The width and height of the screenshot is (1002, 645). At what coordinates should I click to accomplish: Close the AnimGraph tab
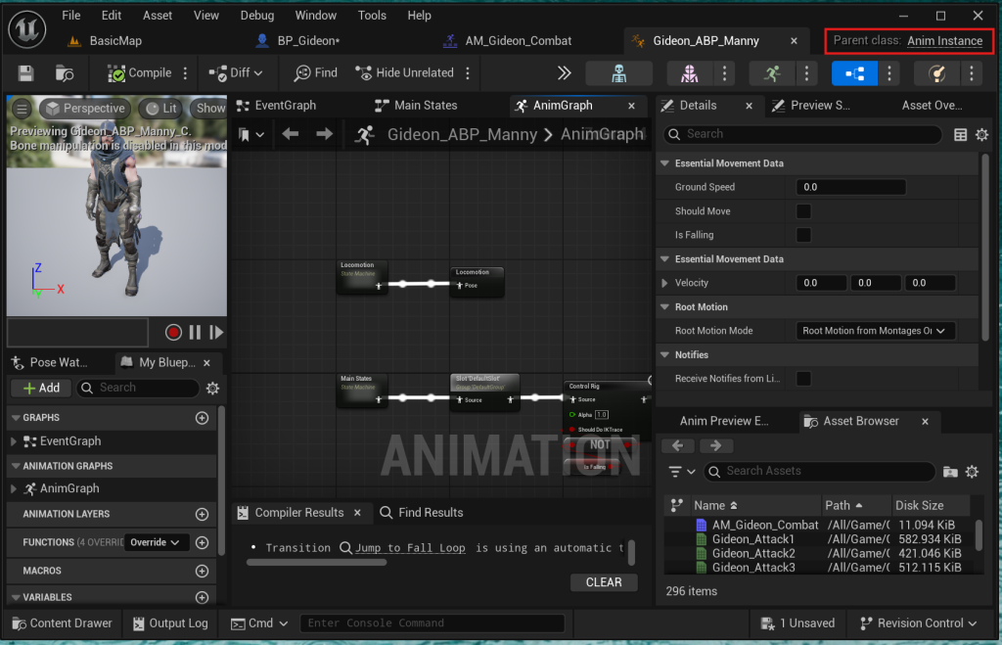pos(631,106)
